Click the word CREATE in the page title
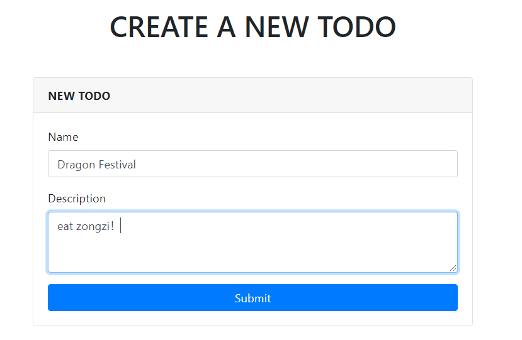The height and width of the screenshot is (340, 522). 159,27
